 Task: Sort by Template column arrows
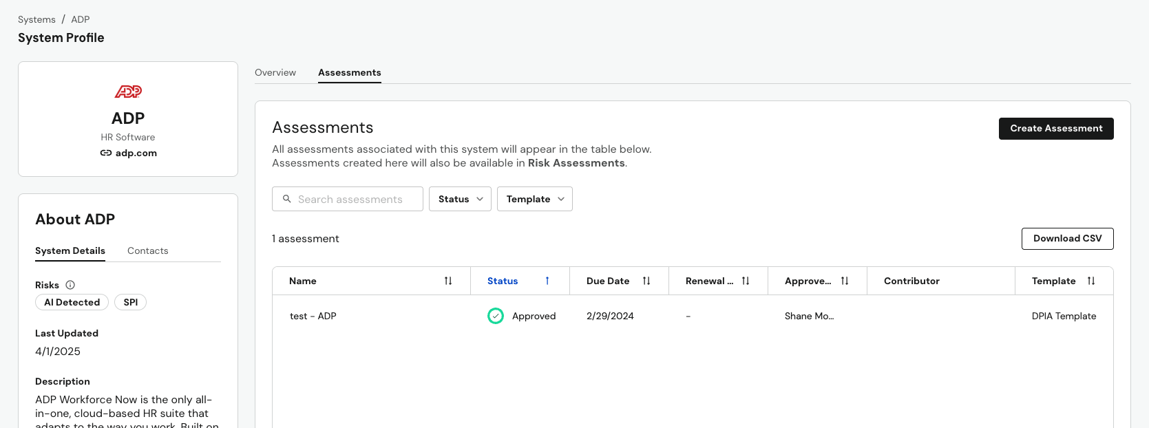[1091, 281]
